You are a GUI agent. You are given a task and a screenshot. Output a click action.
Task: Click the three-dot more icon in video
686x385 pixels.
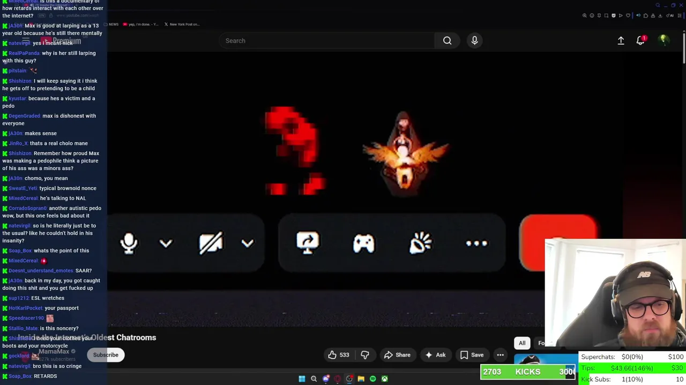[x=476, y=243]
